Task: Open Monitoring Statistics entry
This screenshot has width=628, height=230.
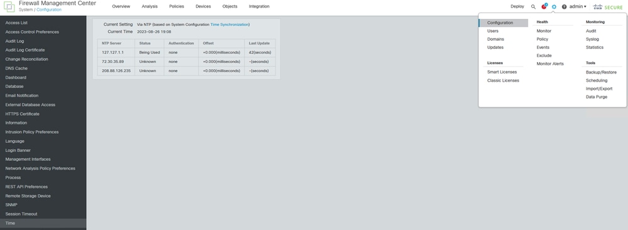Action: pos(594,47)
